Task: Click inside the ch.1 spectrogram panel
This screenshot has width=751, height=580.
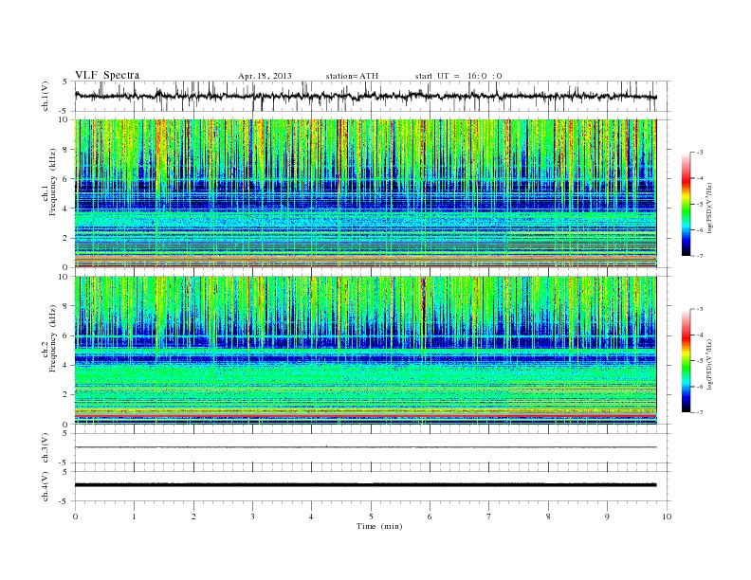Action: coord(365,193)
